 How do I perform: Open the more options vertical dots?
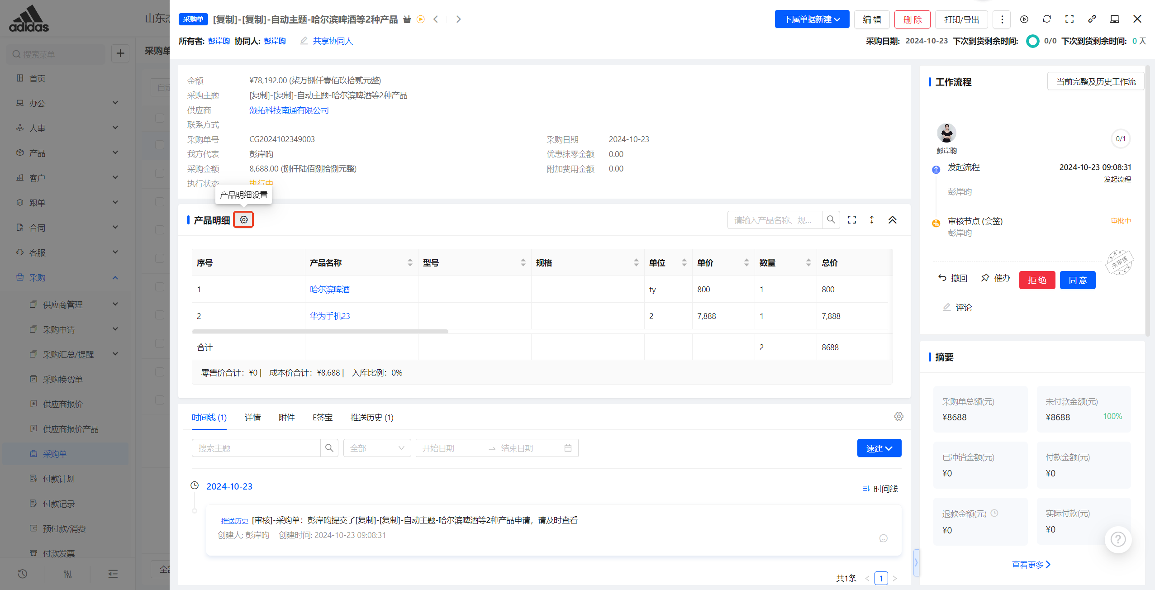pos(1002,19)
